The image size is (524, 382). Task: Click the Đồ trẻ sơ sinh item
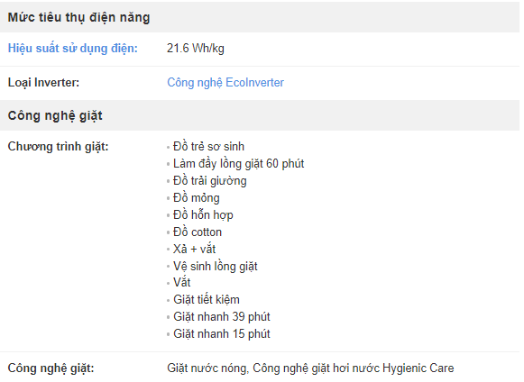click(x=208, y=147)
